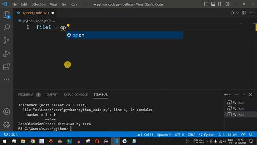This screenshot has height=145, width=257.
Task: Click python_code.py in the breadcrumb
Action: [35, 21]
